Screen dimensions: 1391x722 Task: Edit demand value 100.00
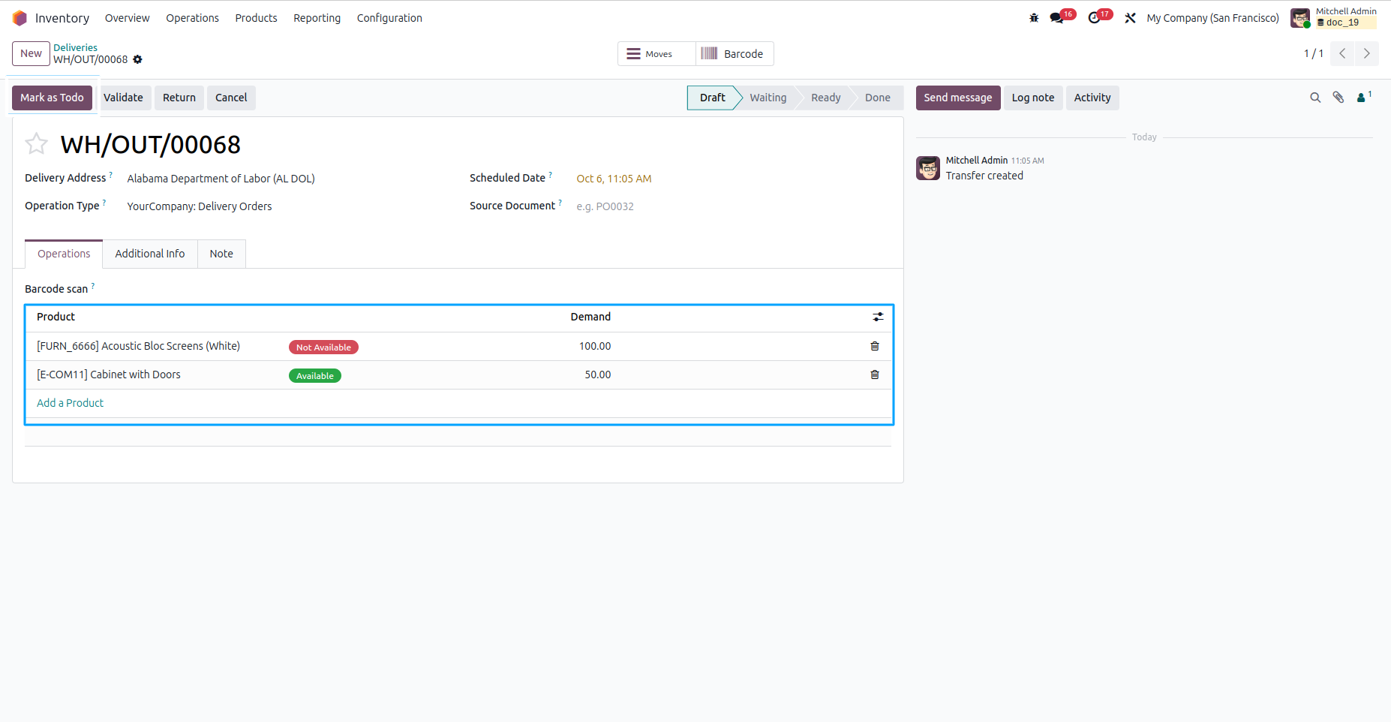[594, 346]
